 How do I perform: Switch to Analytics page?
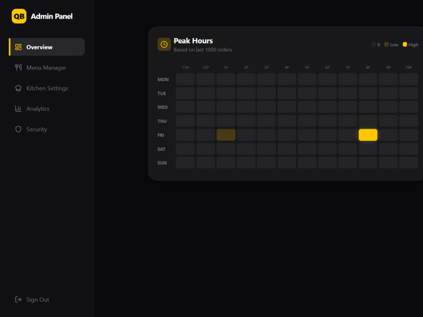click(x=47, y=109)
